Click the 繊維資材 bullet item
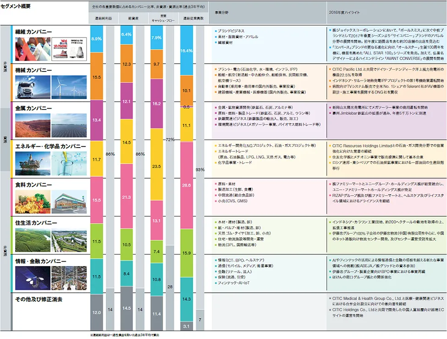Viewport: 447px width, 339px height. (224, 43)
